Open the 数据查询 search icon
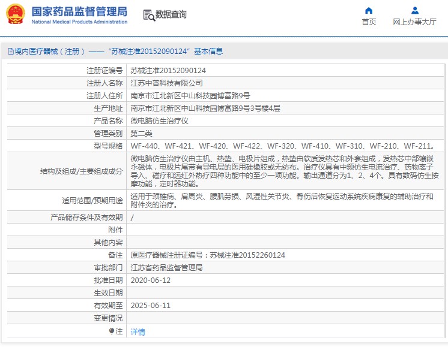This screenshot has height=347, width=448. pyautogui.click(x=149, y=16)
